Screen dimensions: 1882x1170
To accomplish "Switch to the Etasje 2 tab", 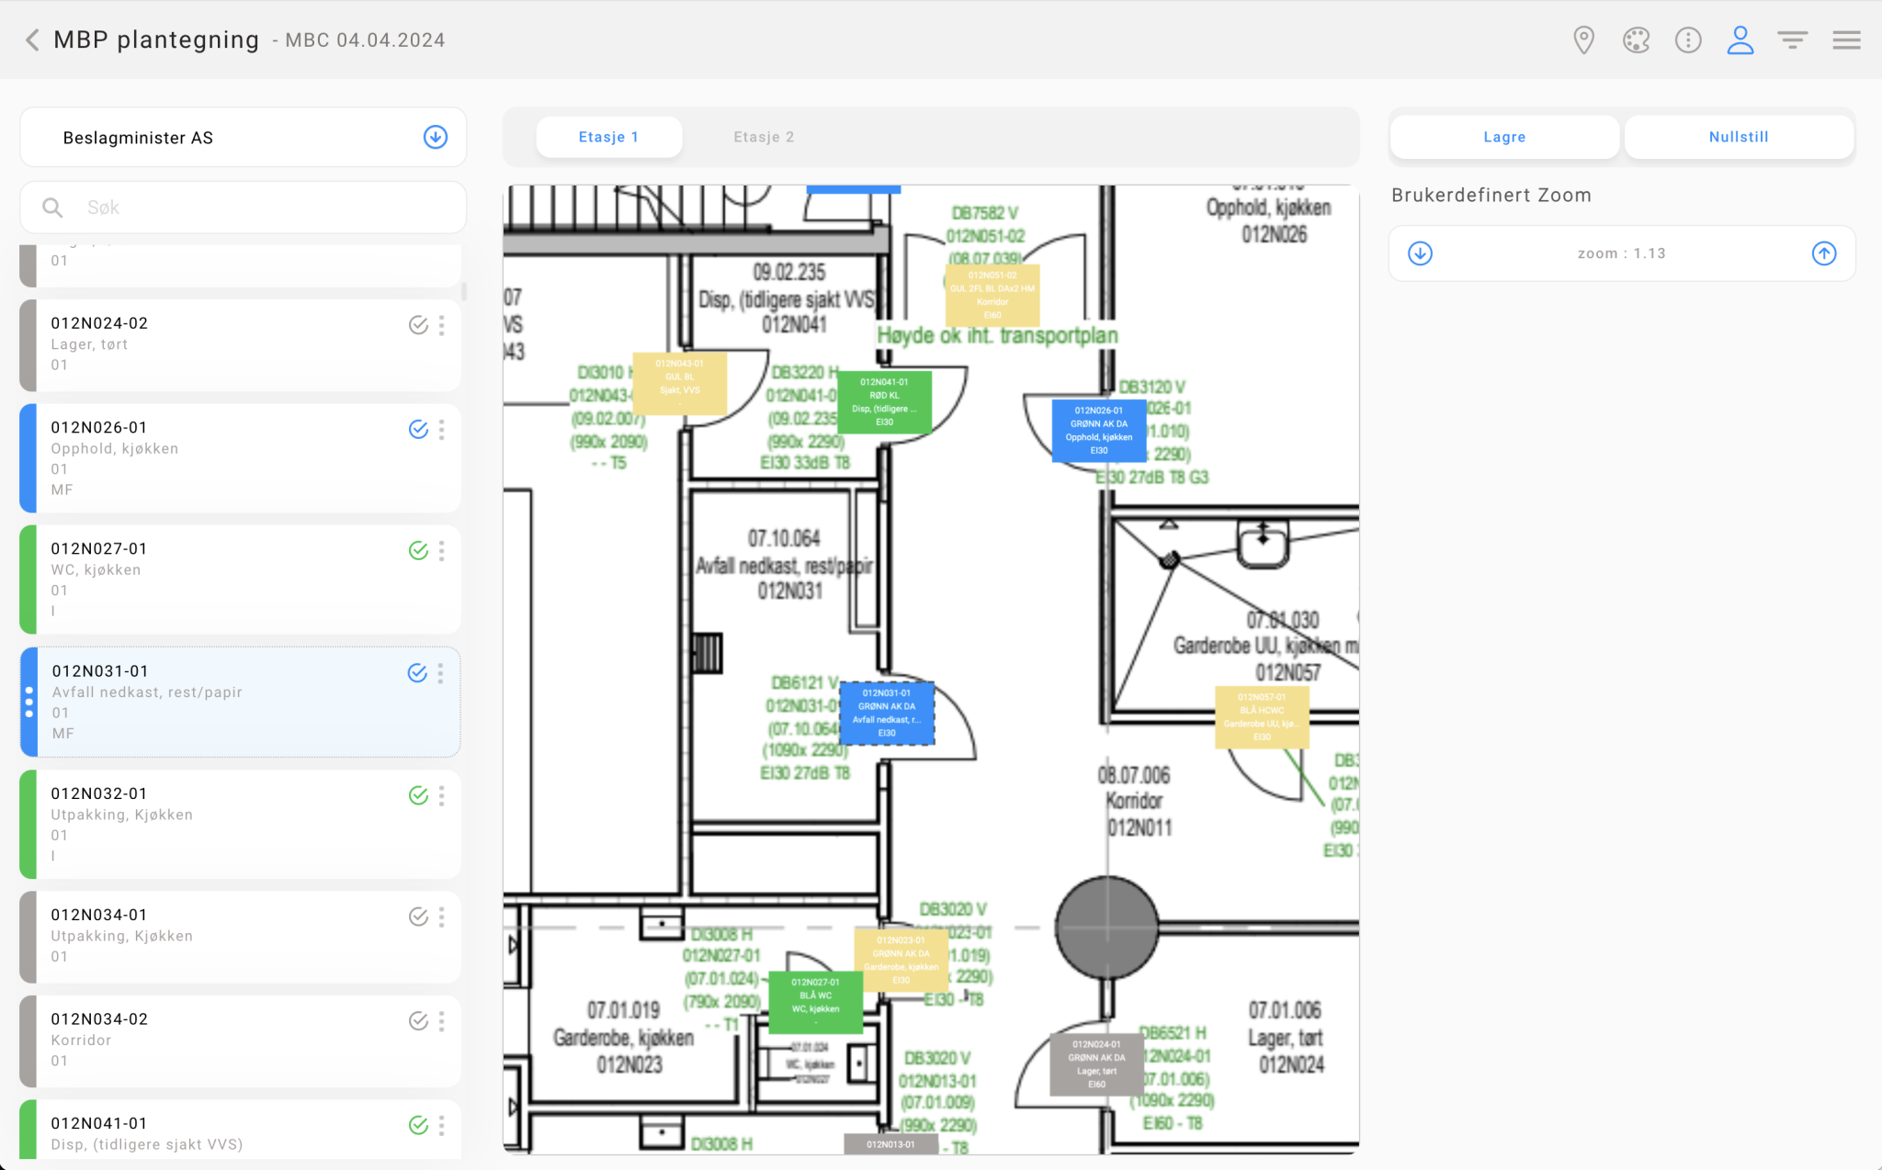I will click(x=764, y=137).
